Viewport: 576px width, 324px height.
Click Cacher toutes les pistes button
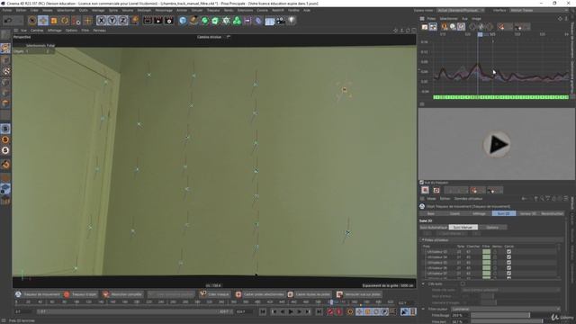coord(310,294)
